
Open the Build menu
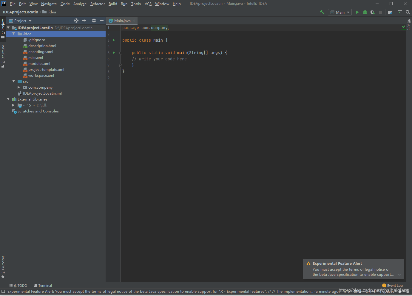[113, 4]
